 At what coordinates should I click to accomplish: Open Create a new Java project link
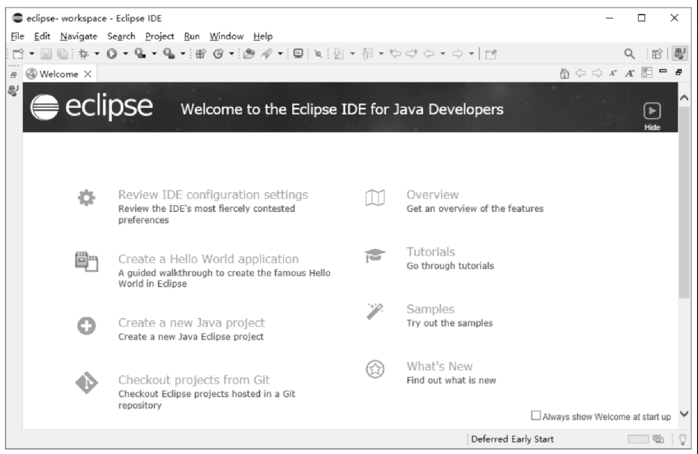191,323
